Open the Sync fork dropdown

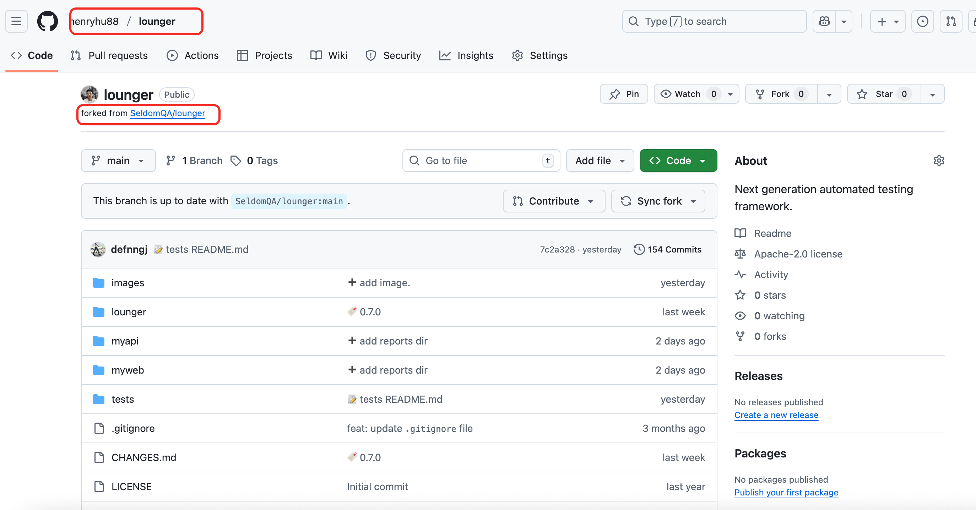point(658,201)
